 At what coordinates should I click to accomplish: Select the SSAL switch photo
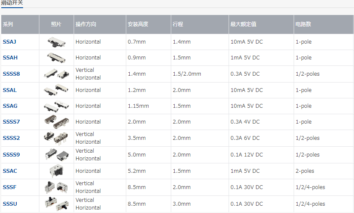[x=56, y=90]
